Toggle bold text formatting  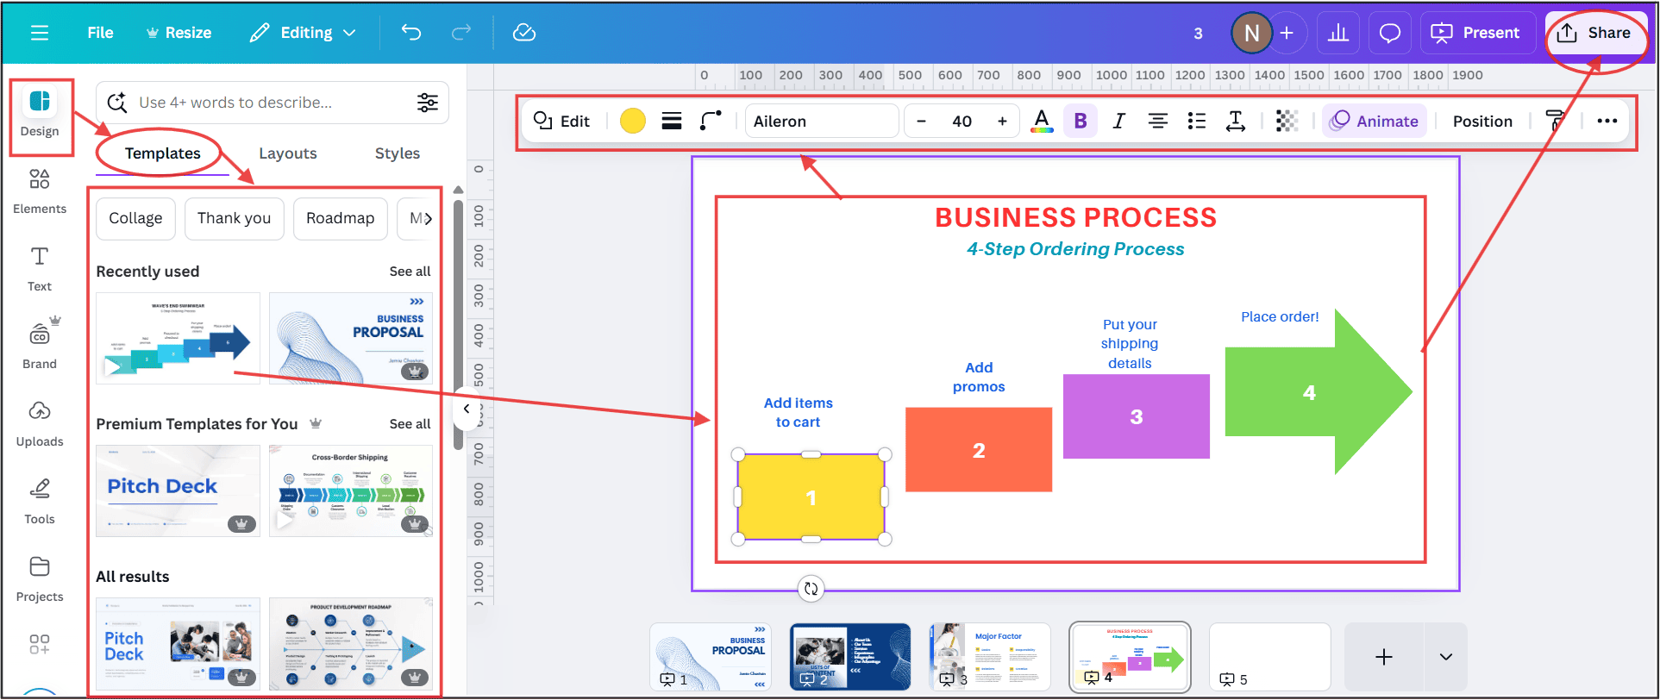pyautogui.click(x=1081, y=122)
